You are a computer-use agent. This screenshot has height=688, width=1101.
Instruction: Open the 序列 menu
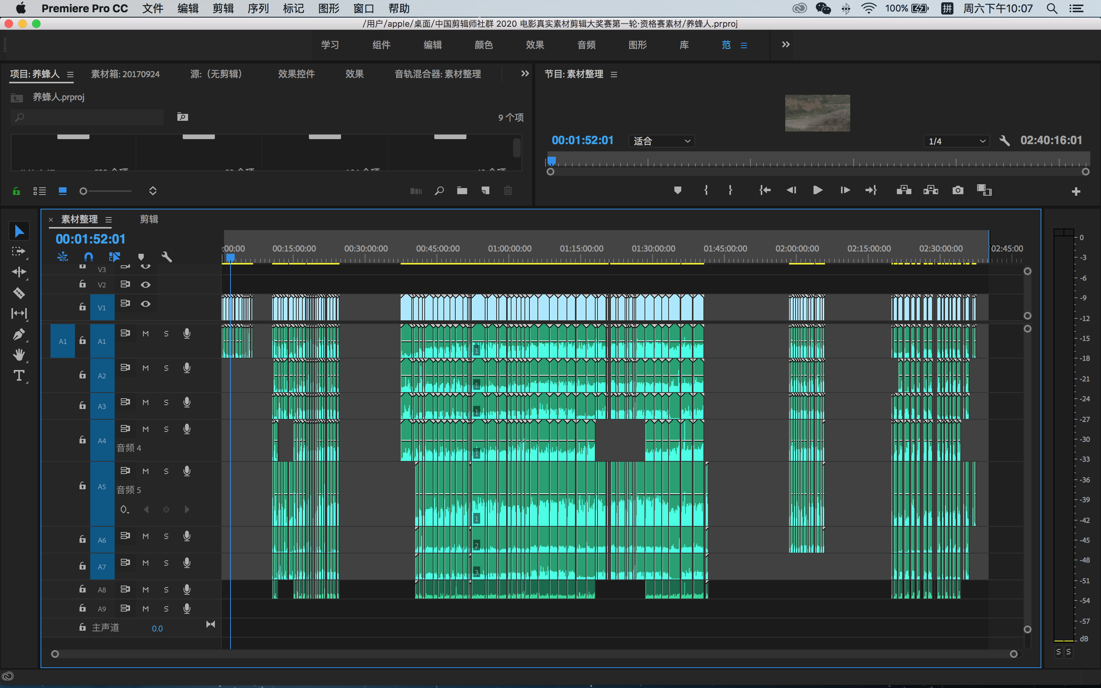point(258,8)
